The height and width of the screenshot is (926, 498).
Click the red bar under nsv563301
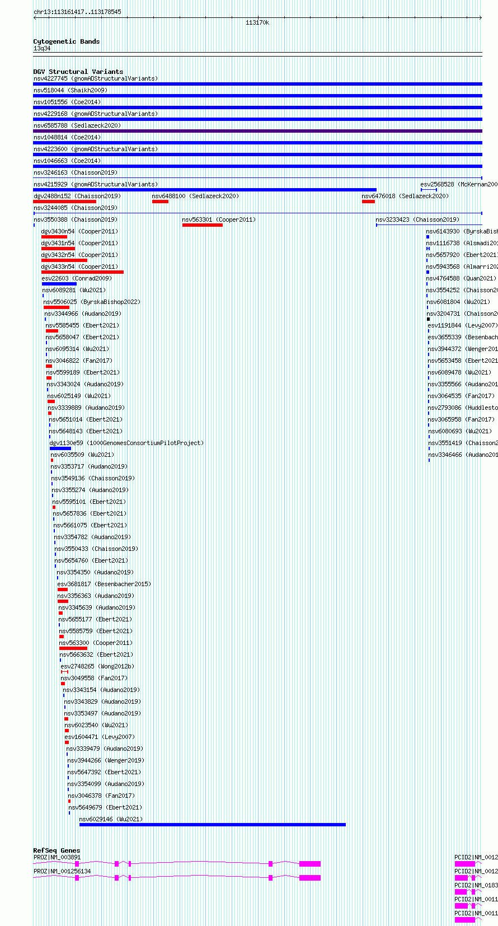pyautogui.click(x=202, y=225)
